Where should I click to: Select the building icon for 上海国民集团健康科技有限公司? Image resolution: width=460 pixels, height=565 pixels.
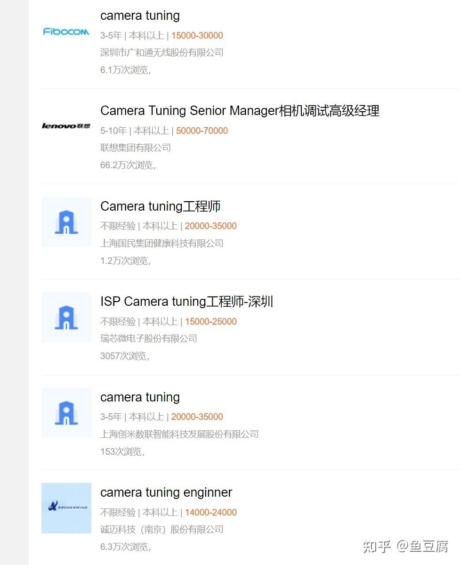coord(66,222)
